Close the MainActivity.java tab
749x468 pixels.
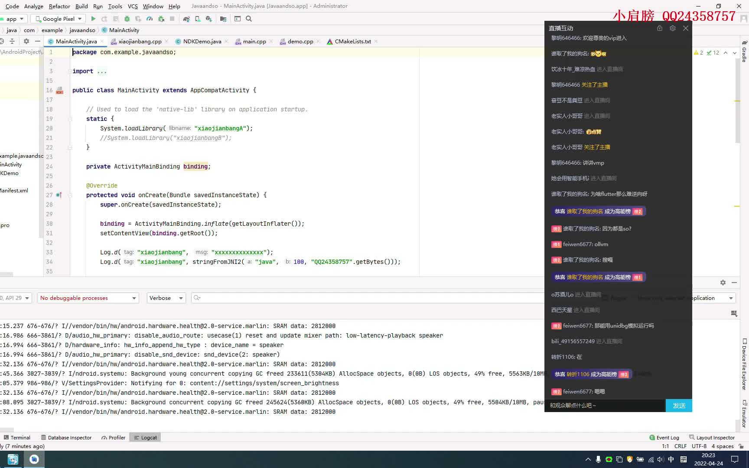pos(102,42)
